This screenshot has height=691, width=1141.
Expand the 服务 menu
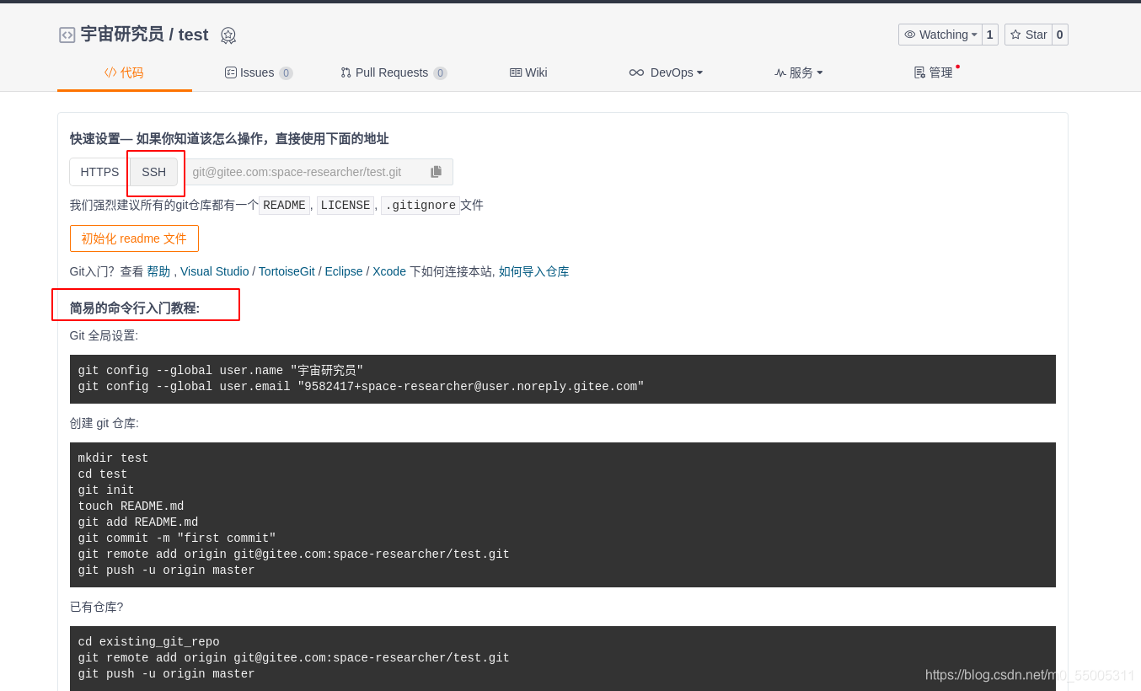point(799,72)
